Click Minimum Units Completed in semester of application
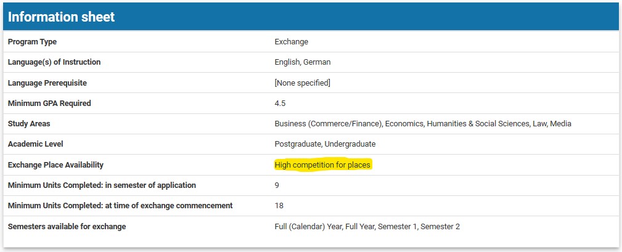This screenshot has width=622, height=252. point(102,185)
